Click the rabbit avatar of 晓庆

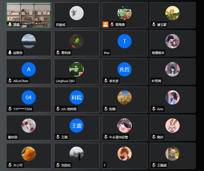click(x=173, y=126)
